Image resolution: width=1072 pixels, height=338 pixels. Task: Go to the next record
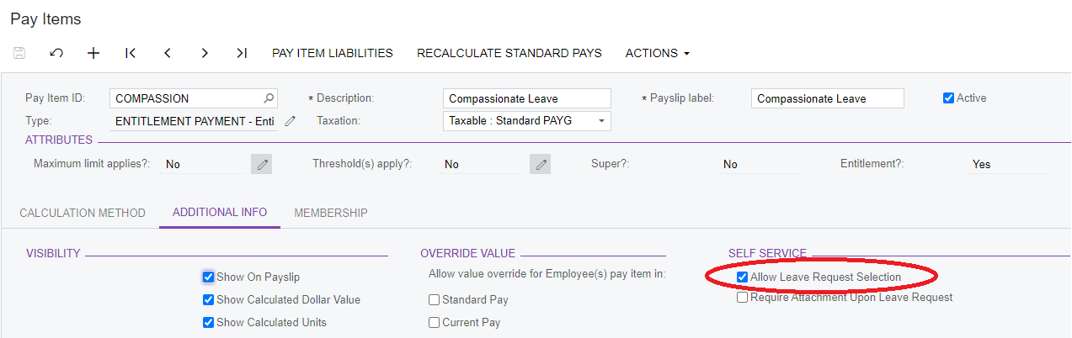205,53
